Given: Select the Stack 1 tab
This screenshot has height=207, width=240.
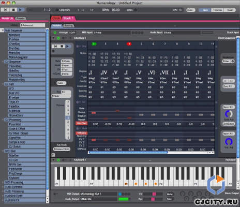Looking at the screenshot, I should click(x=68, y=18).
